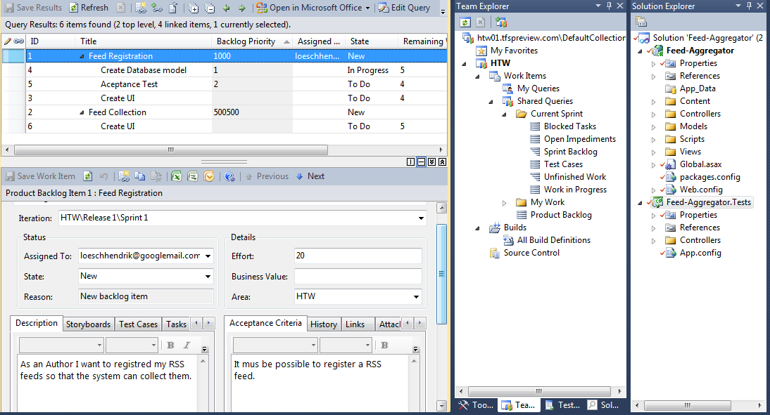Open the Iteration dropdown
The image size is (770, 415).
pyautogui.click(x=421, y=218)
